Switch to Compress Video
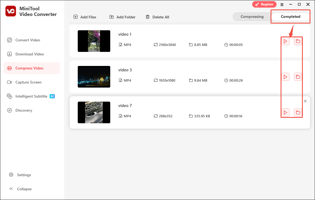The height and width of the screenshot is (200, 315). pos(29,68)
